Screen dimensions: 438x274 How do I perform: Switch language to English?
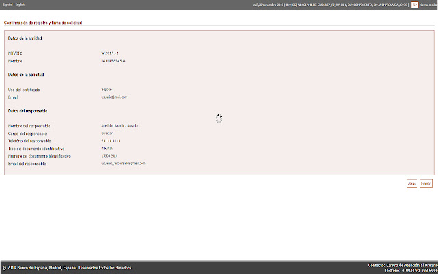pos(20,5)
